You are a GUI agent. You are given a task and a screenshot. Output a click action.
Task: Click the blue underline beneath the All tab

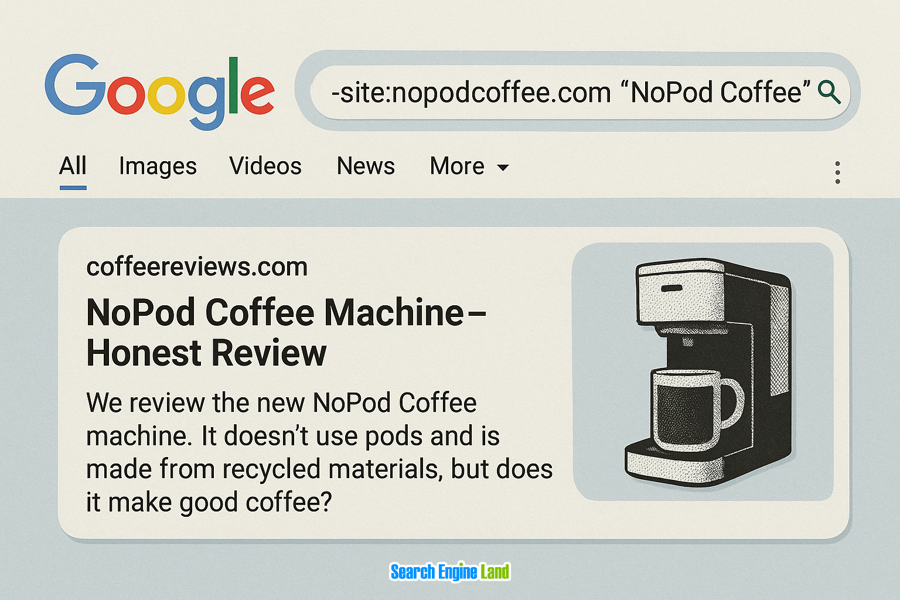(x=73, y=187)
